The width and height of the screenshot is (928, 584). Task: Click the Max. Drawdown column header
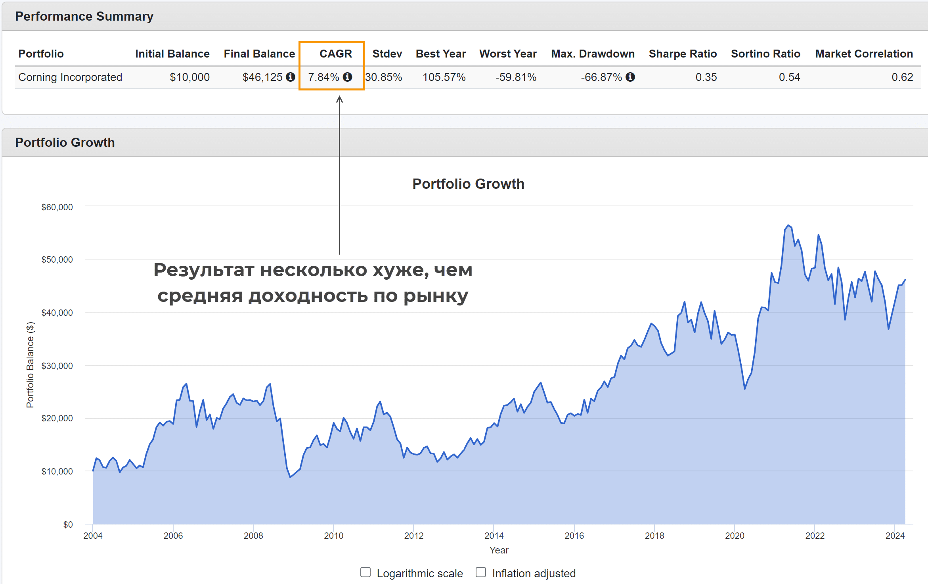(593, 54)
